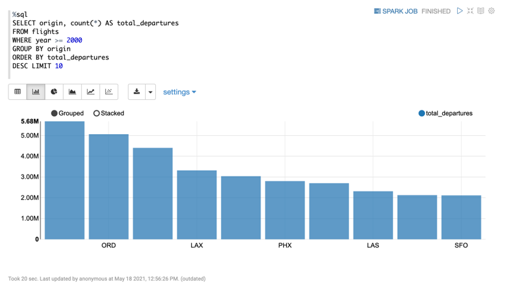Click the 3.00M axis label
This screenshot has height=285, width=505.
[29, 177]
